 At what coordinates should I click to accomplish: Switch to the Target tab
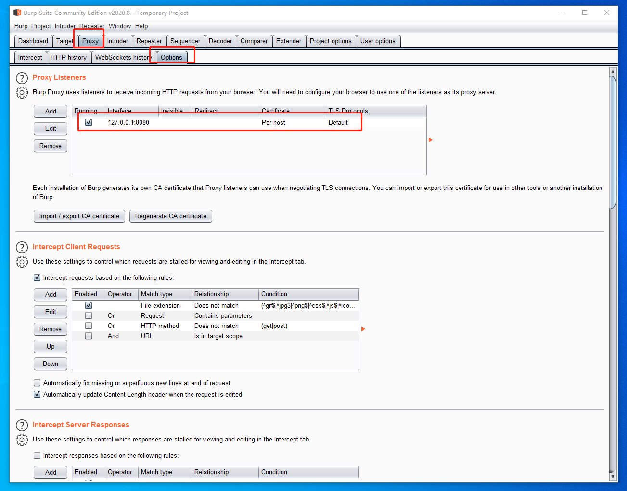pyautogui.click(x=64, y=41)
